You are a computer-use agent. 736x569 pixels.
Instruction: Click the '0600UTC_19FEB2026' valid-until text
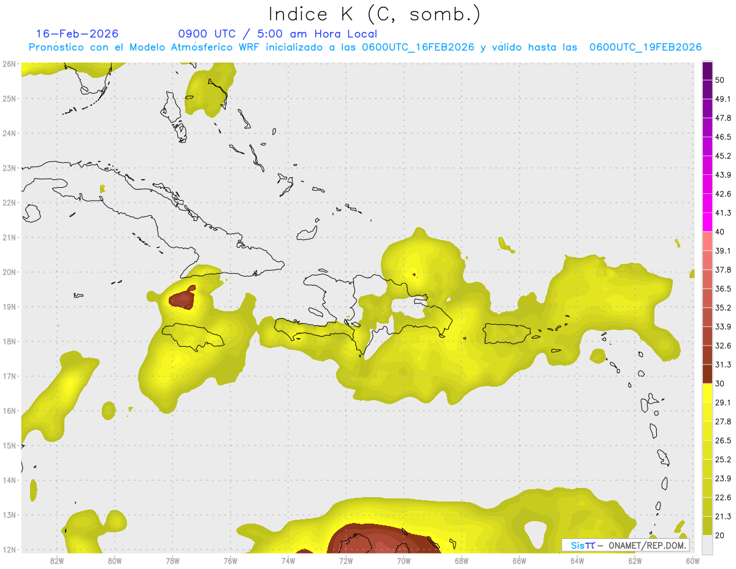[645, 47]
